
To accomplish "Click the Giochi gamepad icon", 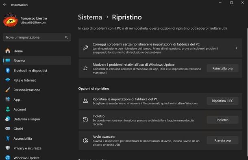I will (8, 129).
